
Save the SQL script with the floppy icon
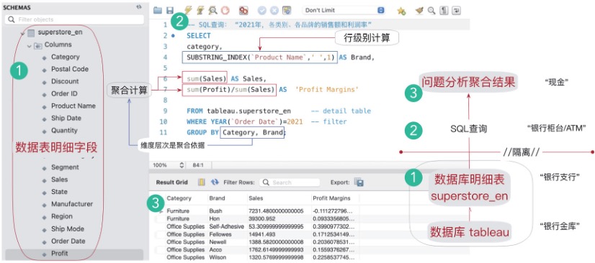point(169,11)
